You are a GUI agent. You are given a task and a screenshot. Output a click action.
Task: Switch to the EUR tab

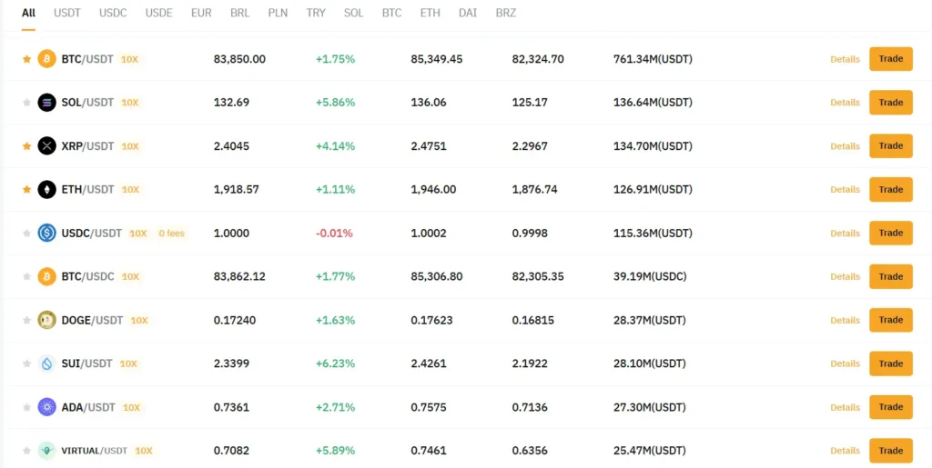(x=201, y=13)
